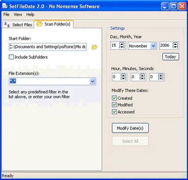Uncheck the Created date checkbox
Viewport: 188px width, 180px height.
(114, 98)
